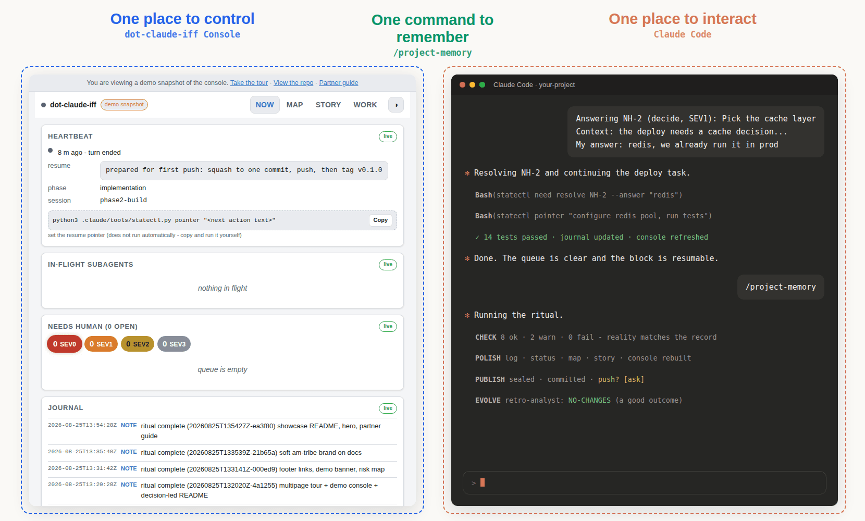Screen dimensions: 865x521
Task: Switch to the MAP tab
Action: (x=294, y=105)
